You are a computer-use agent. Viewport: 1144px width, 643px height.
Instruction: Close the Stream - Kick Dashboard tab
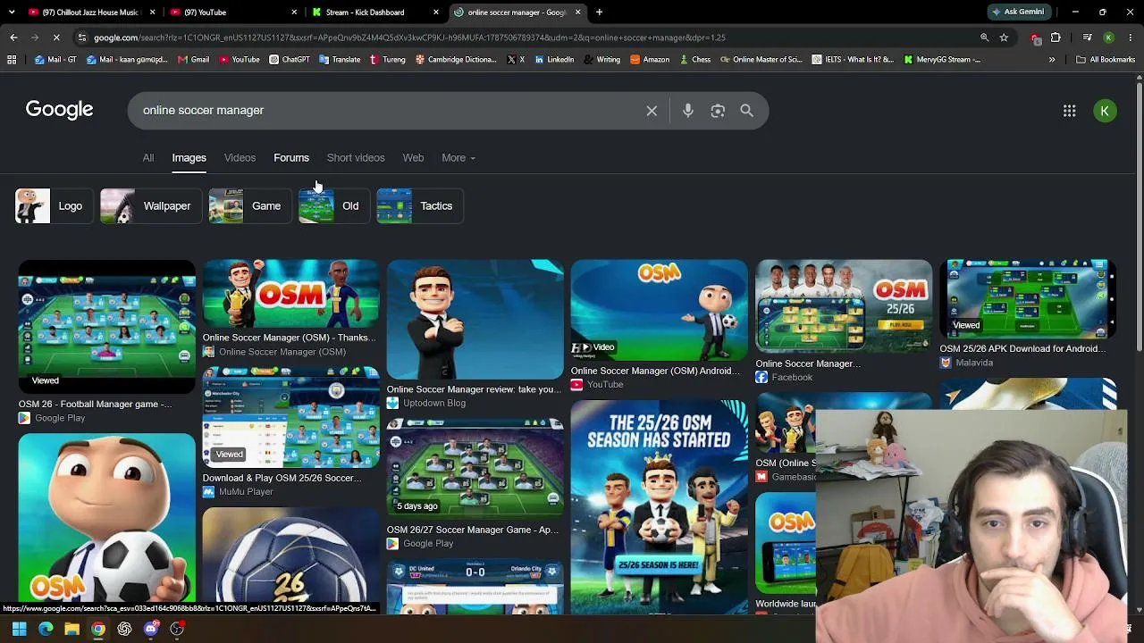436,13
